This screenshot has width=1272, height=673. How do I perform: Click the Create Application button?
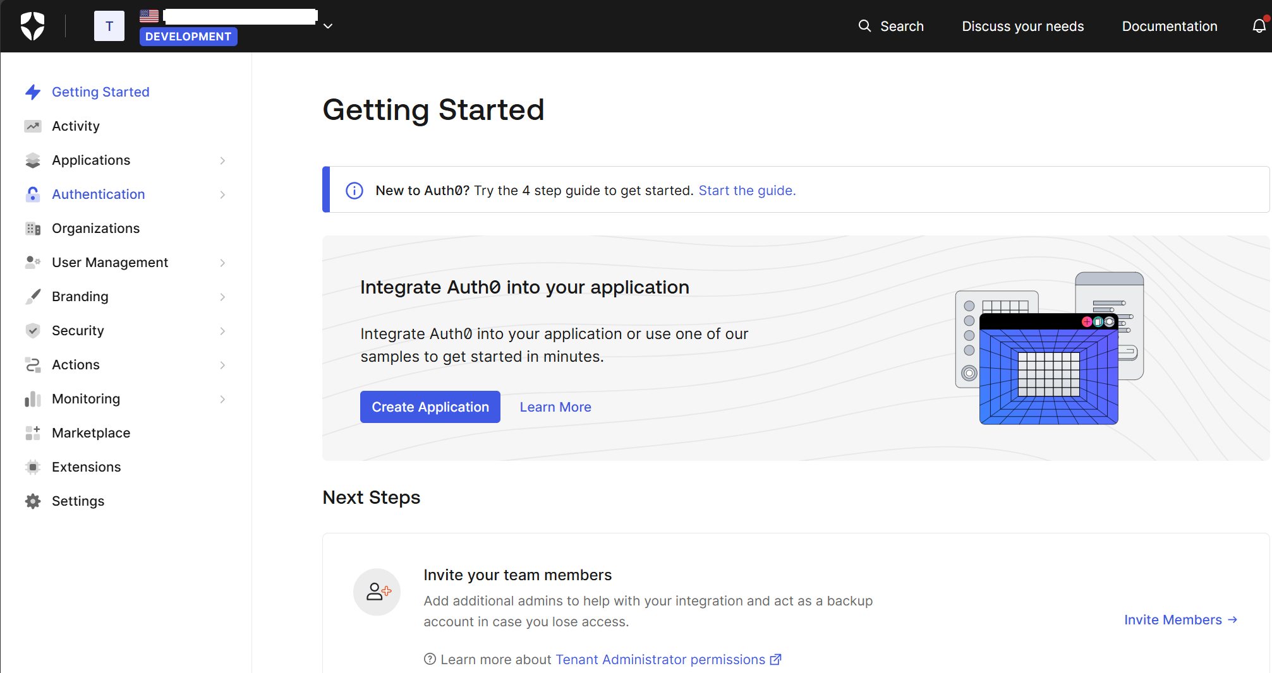click(x=430, y=407)
